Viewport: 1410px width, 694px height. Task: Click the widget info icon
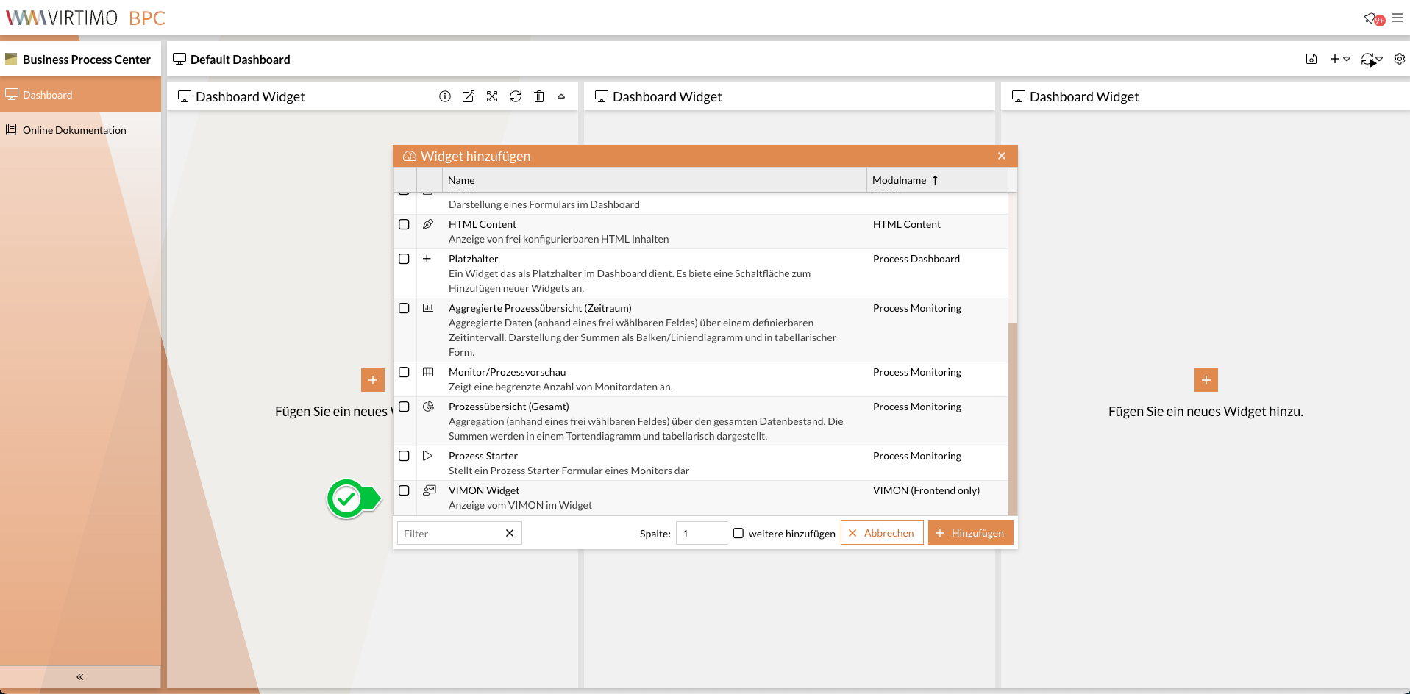coord(445,96)
